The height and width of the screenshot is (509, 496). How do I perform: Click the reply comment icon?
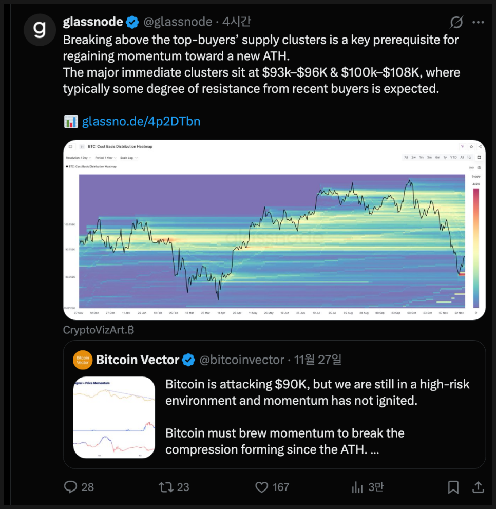coord(71,486)
